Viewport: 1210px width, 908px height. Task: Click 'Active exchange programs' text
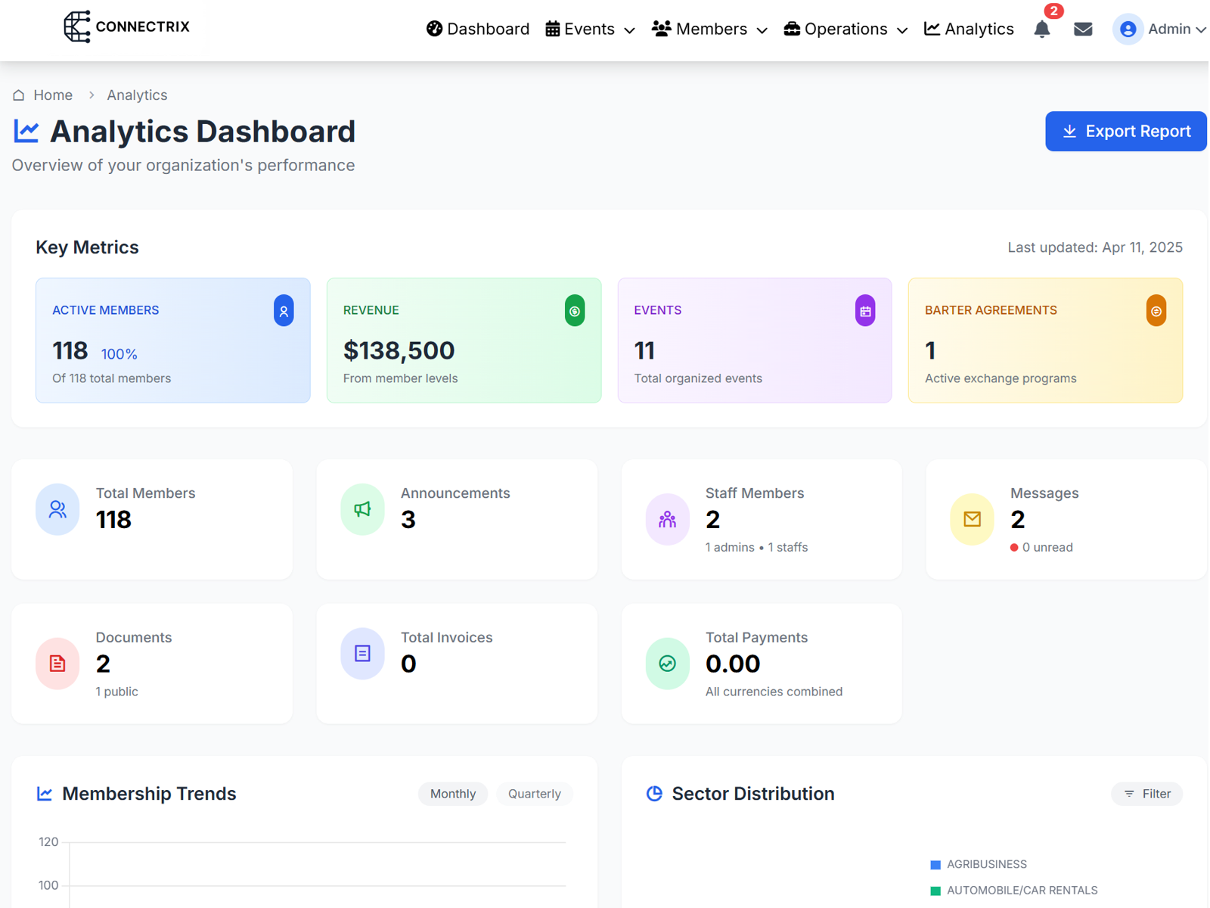[1001, 378]
